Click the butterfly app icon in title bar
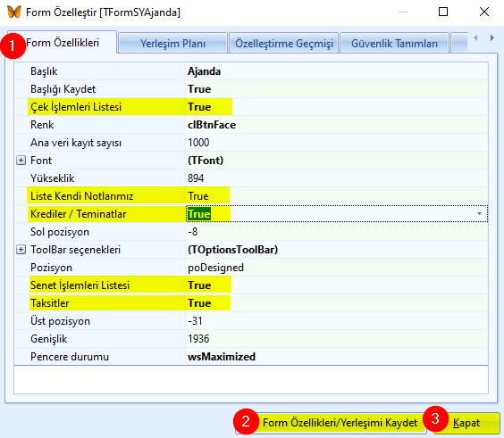This screenshot has width=504, height=438. click(14, 12)
